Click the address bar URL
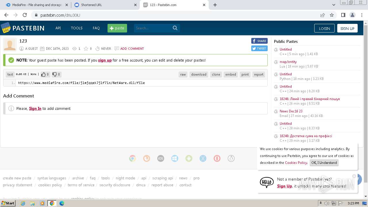368x207 pixels. [60, 15]
